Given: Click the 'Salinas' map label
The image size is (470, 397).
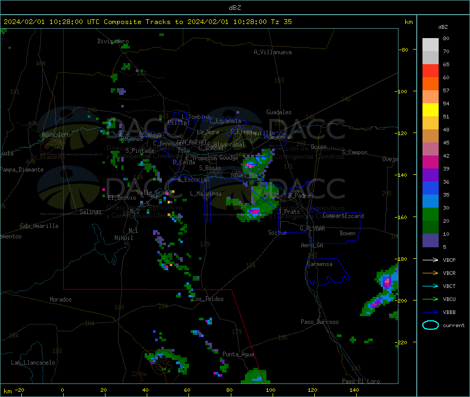Looking at the screenshot, I should click(x=90, y=212).
